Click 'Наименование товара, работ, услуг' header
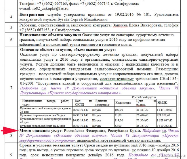This screenshot has height=159, width=187. (46, 103)
